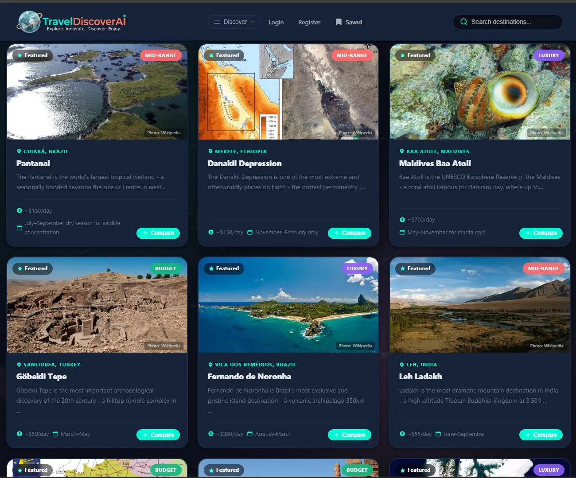Click the calendar icon beside November–February only

[x=250, y=232]
